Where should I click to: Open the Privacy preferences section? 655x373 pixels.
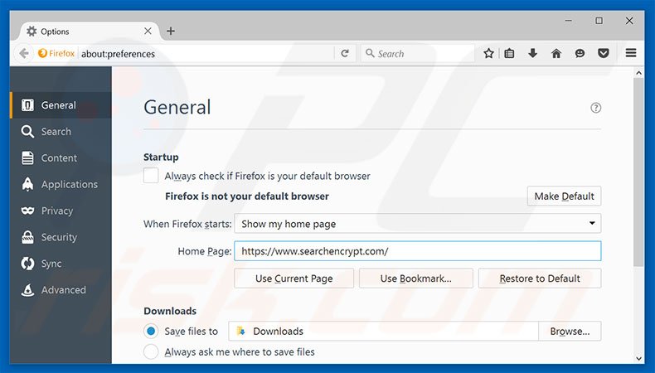point(61,211)
